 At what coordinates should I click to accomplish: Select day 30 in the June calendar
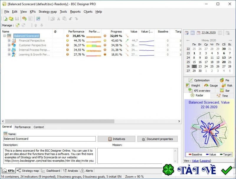200,71
